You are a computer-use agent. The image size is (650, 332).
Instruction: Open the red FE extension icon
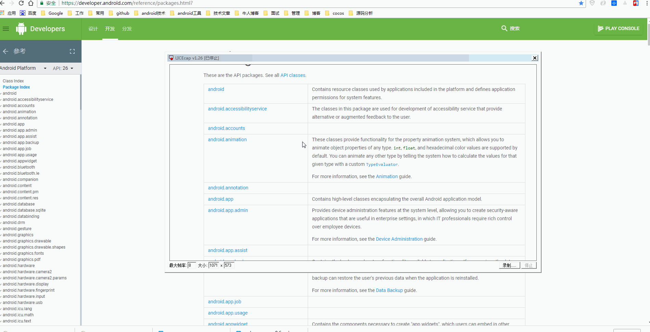636,3
